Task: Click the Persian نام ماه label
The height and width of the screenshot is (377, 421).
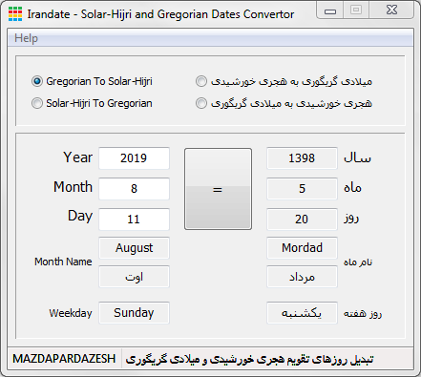Action: click(x=358, y=262)
